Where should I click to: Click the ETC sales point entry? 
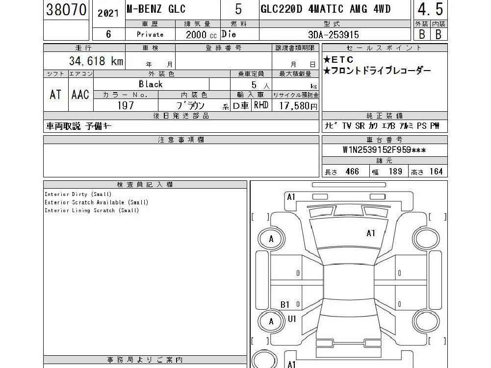click(338, 59)
